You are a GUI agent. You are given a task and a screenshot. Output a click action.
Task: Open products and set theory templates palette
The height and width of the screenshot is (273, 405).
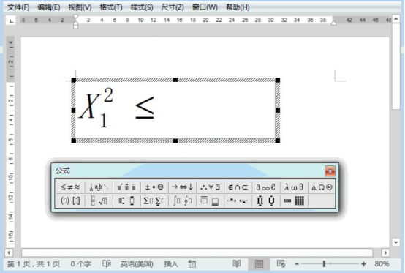266,201
